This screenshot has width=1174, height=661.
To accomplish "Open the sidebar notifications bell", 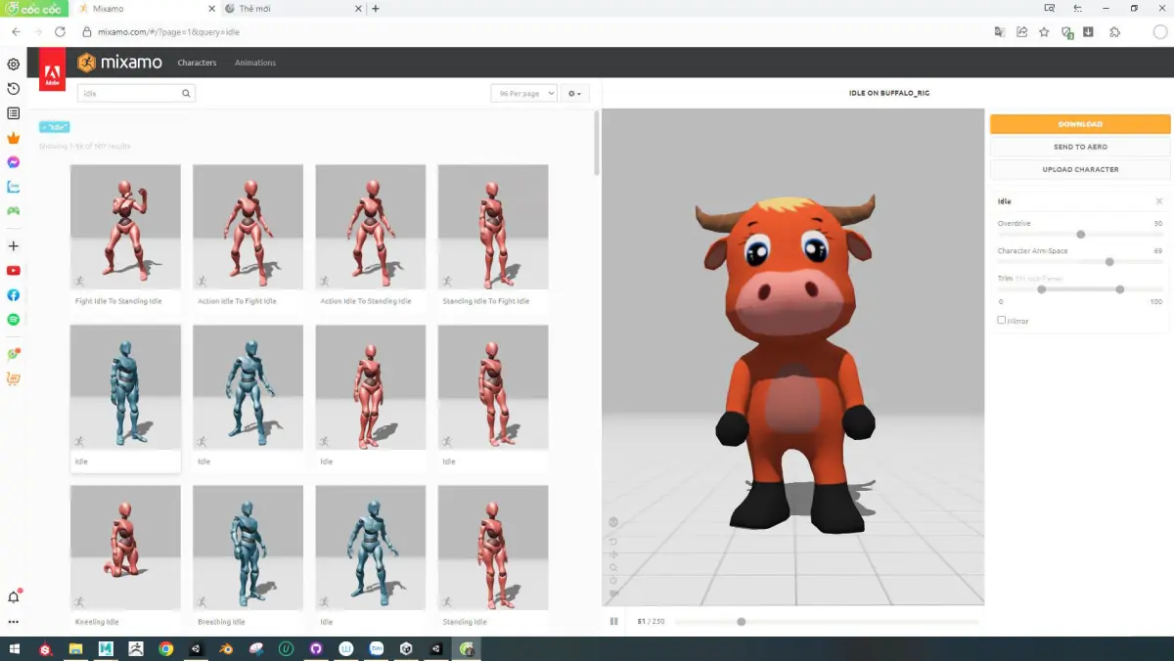I will click(14, 596).
